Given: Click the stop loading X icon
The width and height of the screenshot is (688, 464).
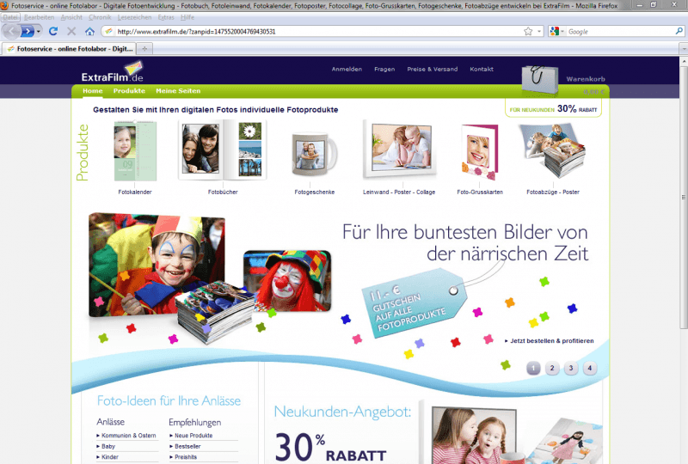Looking at the screenshot, I should pyautogui.click(x=71, y=31).
